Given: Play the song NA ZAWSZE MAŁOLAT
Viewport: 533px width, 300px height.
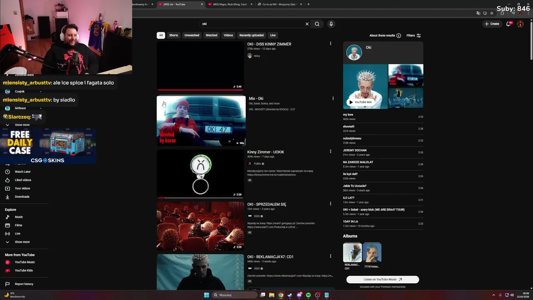Looking at the screenshot, I should (x=383, y=164).
